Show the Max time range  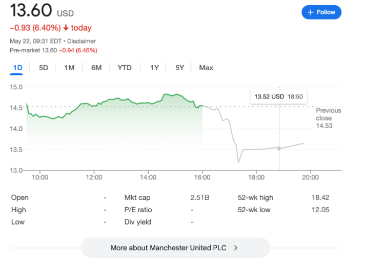click(206, 68)
